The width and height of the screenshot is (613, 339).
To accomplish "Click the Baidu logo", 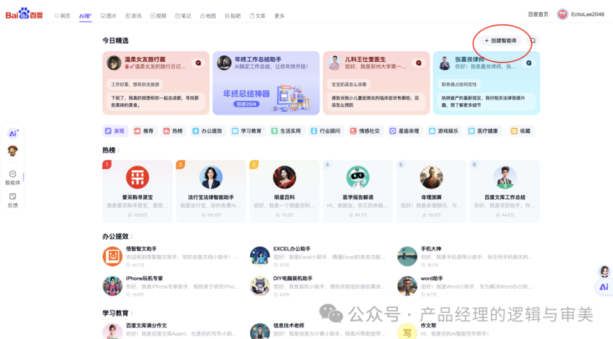I will 24,14.
